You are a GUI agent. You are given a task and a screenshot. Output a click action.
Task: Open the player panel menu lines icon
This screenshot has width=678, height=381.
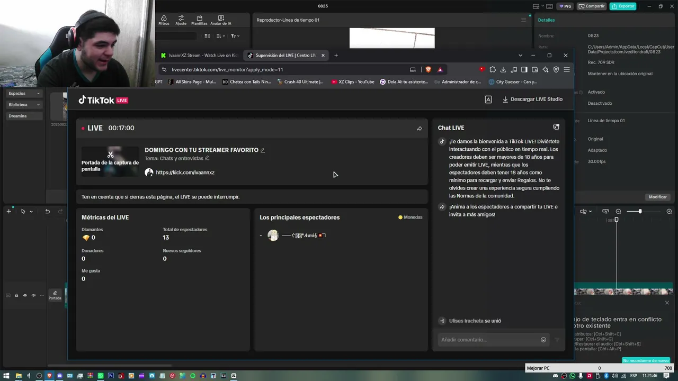pyautogui.click(x=524, y=20)
